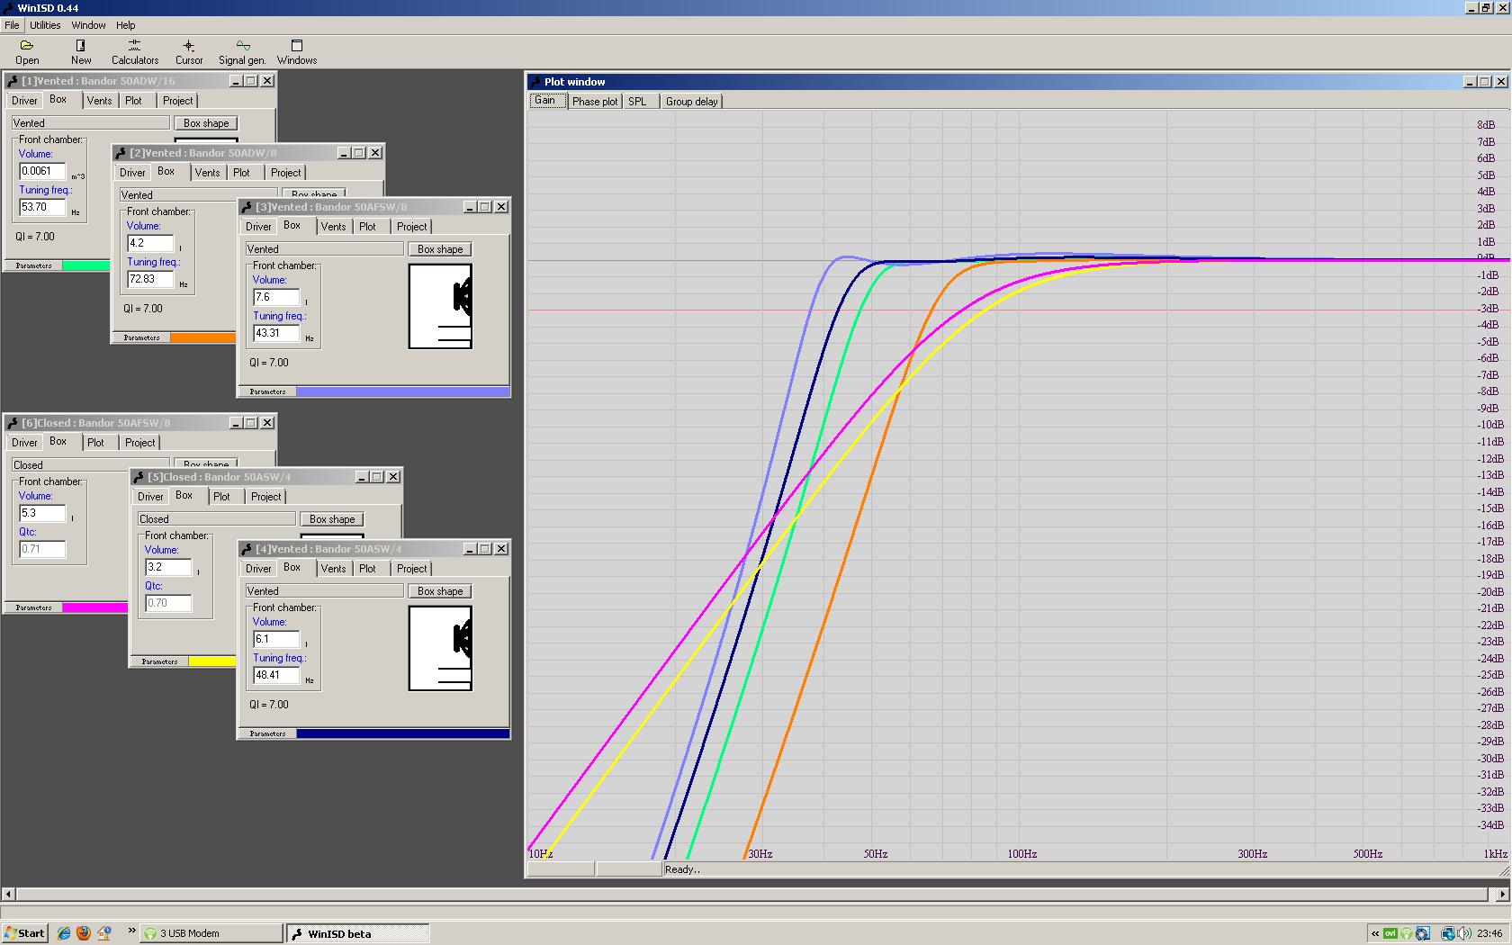Click the New project toolbar icon
The width and height of the screenshot is (1512, 945).
click(x=81, y=51)
